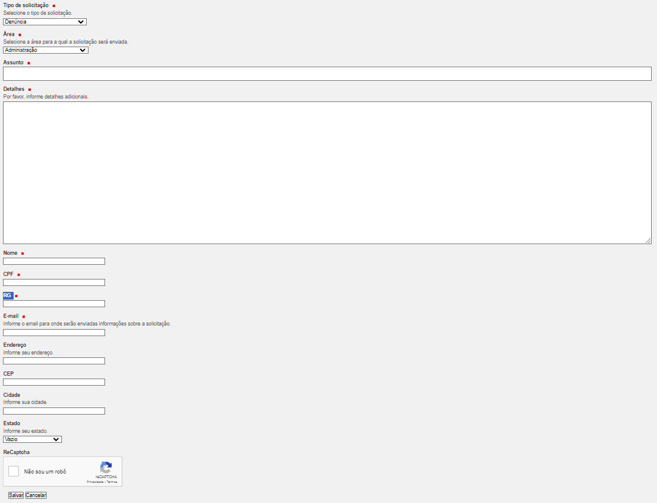Open the Tipo de solicitação dropdown
Image resolution: width=657 pixels, height=503 pixels.
(45, 22)
